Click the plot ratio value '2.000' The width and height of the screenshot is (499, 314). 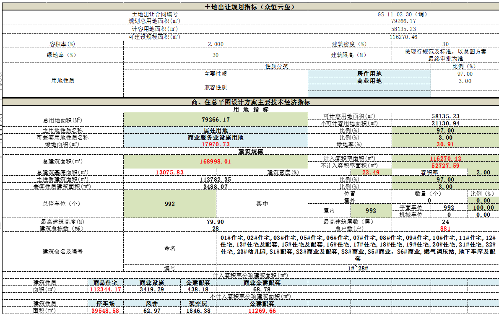(x=216, y=44)
